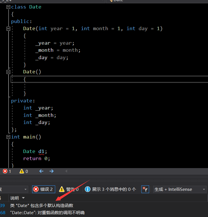
Task: Click the 'int _month;' member declaration
Action: click(x=40, y=115)
